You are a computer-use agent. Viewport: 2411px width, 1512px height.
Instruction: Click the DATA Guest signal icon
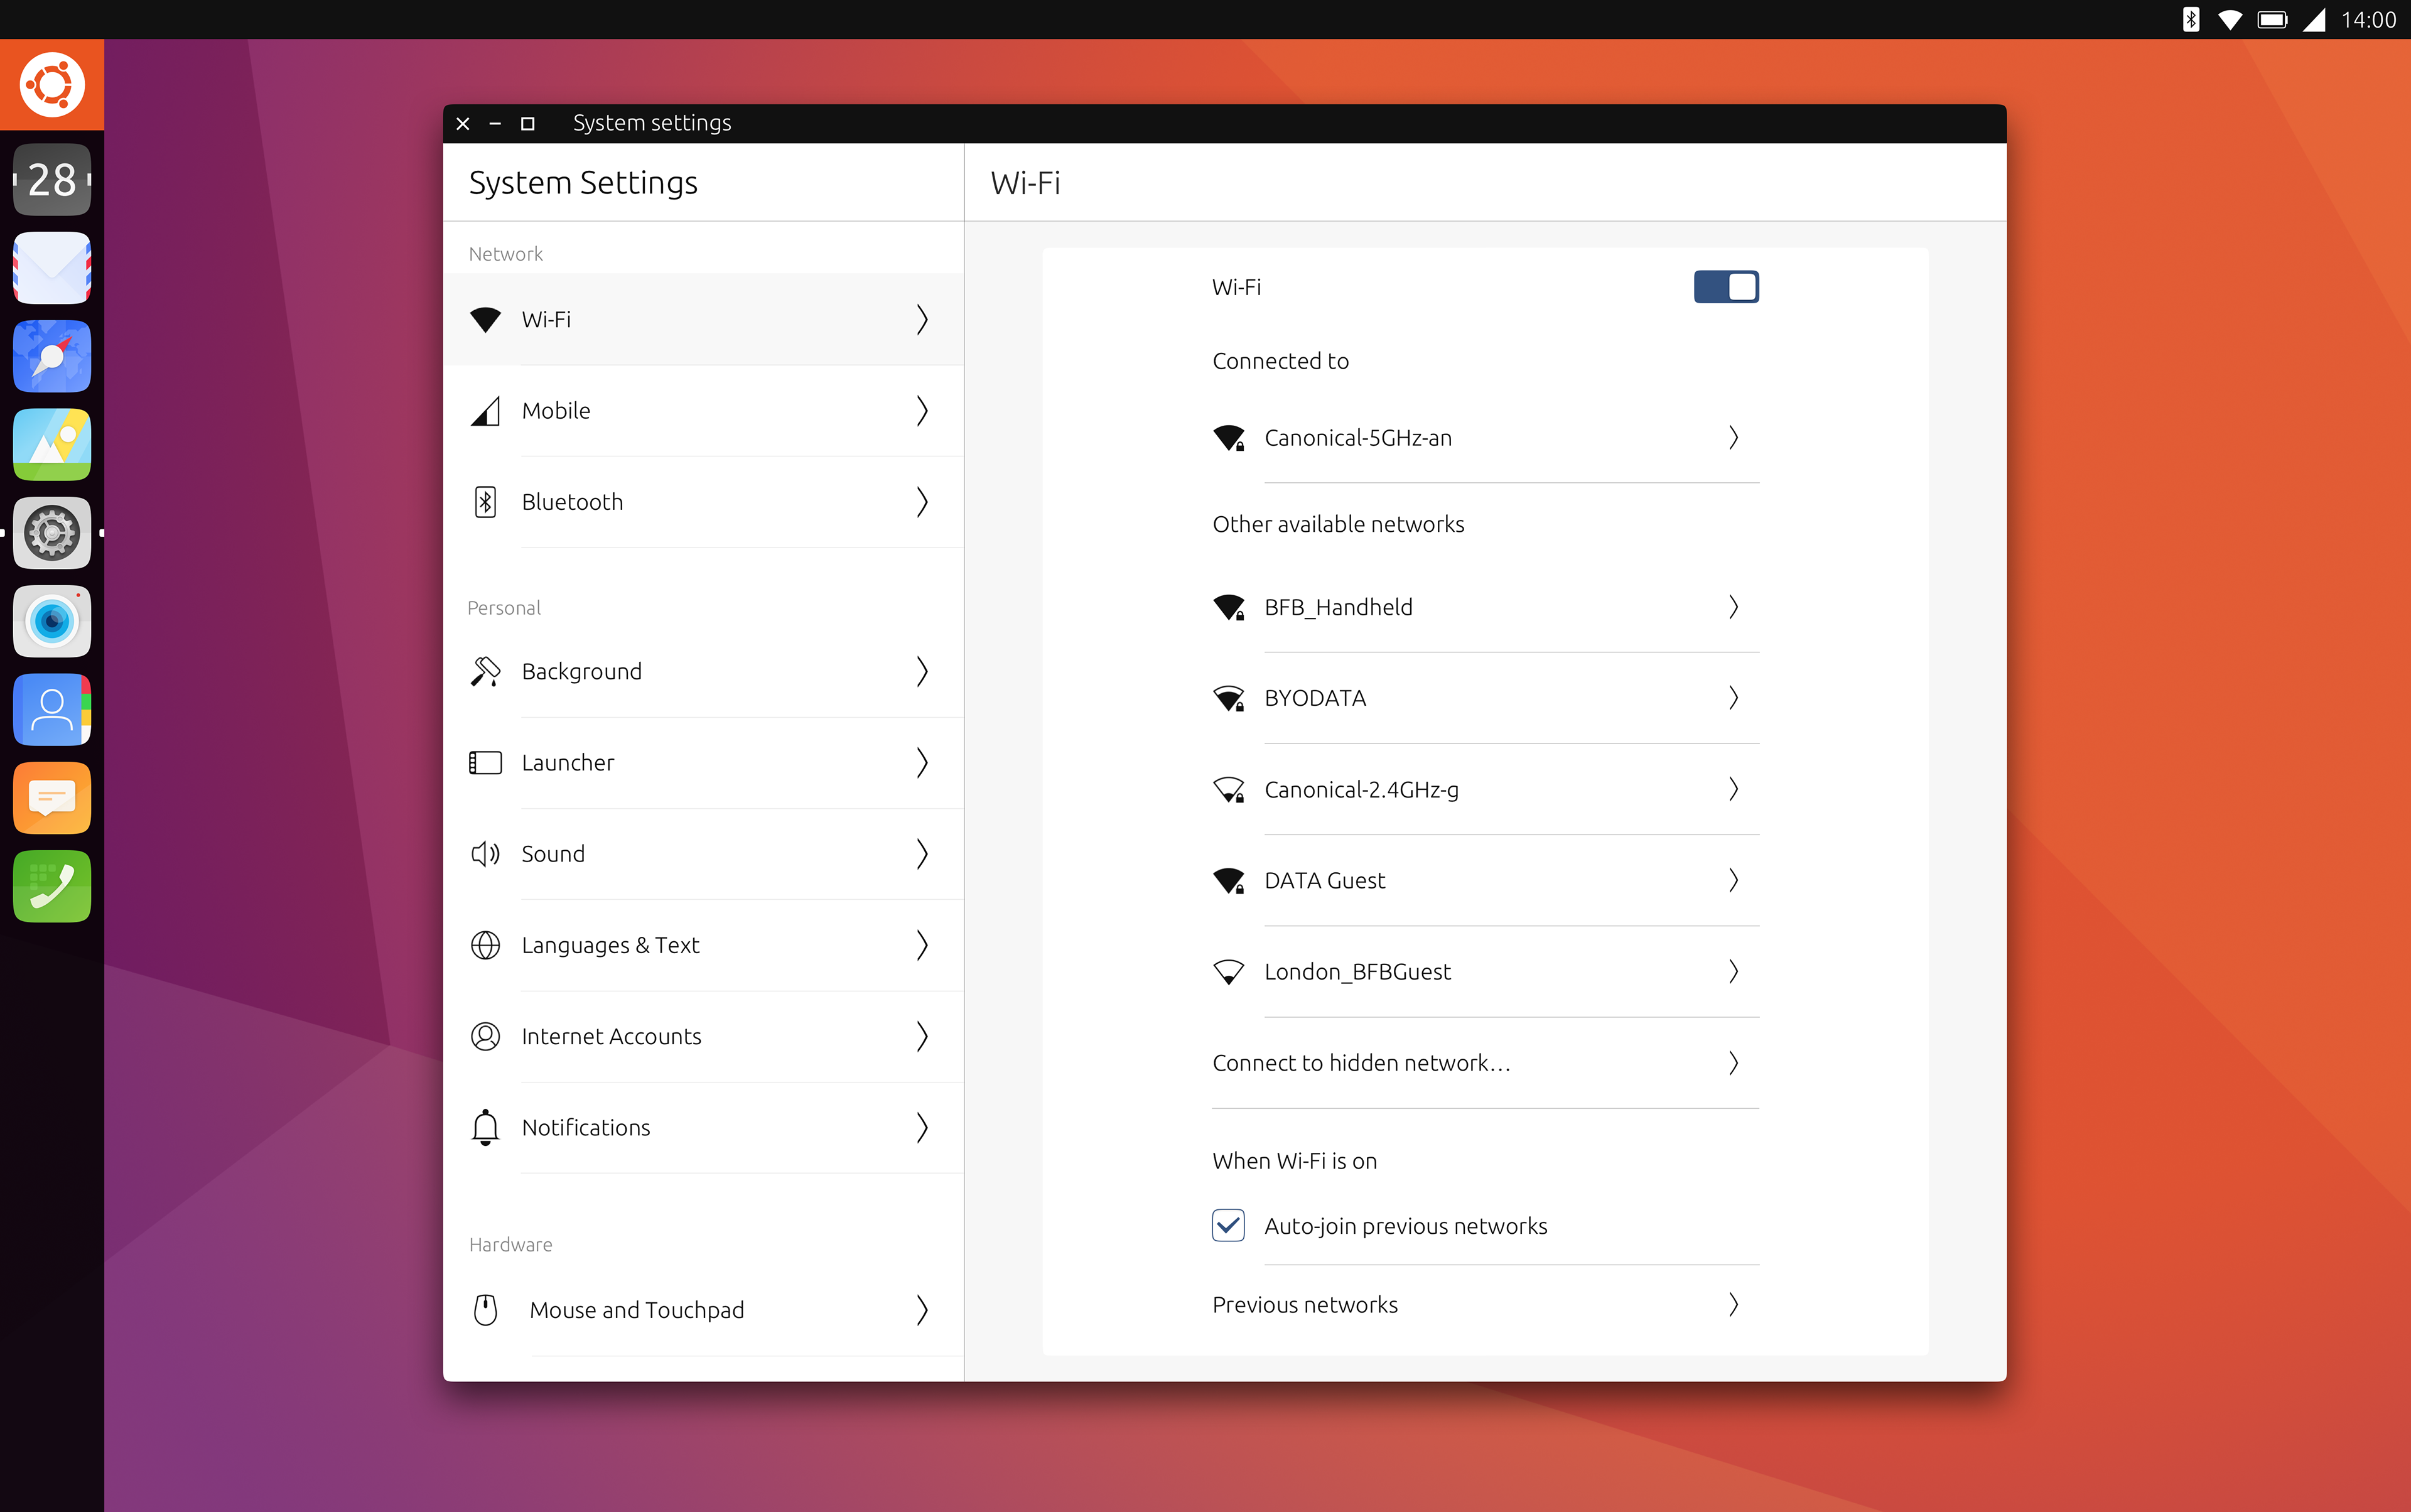pyautogui.click(x=1228, y=881)
